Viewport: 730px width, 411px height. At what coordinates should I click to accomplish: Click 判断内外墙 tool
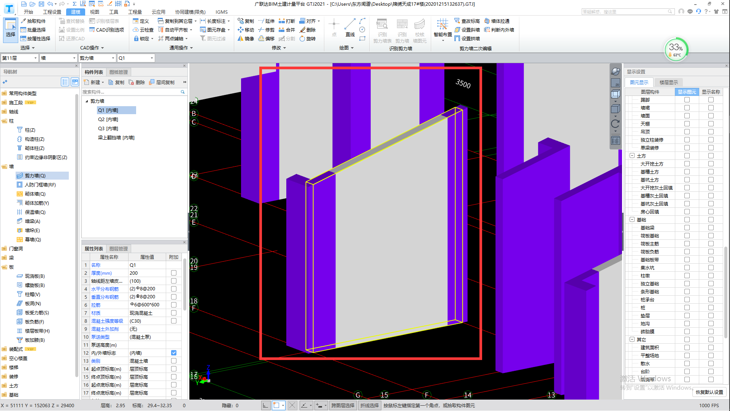coord(499,30)
